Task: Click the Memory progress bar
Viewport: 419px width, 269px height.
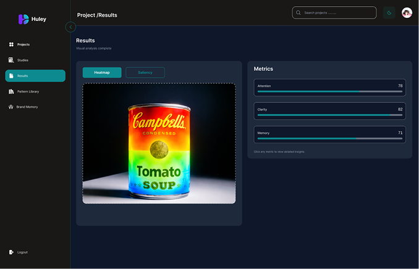Action: (x=330, y=138)
